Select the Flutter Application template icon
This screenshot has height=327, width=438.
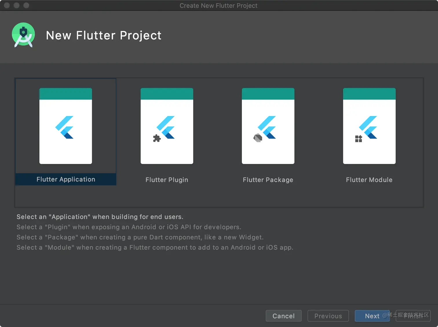tap(66, 126)
